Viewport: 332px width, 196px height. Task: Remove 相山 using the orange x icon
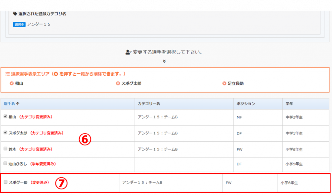pos(12,83)
